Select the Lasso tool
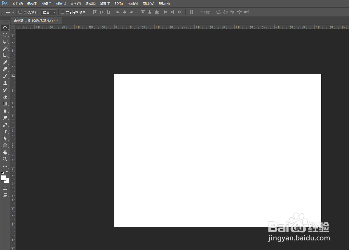 (5, 42)
